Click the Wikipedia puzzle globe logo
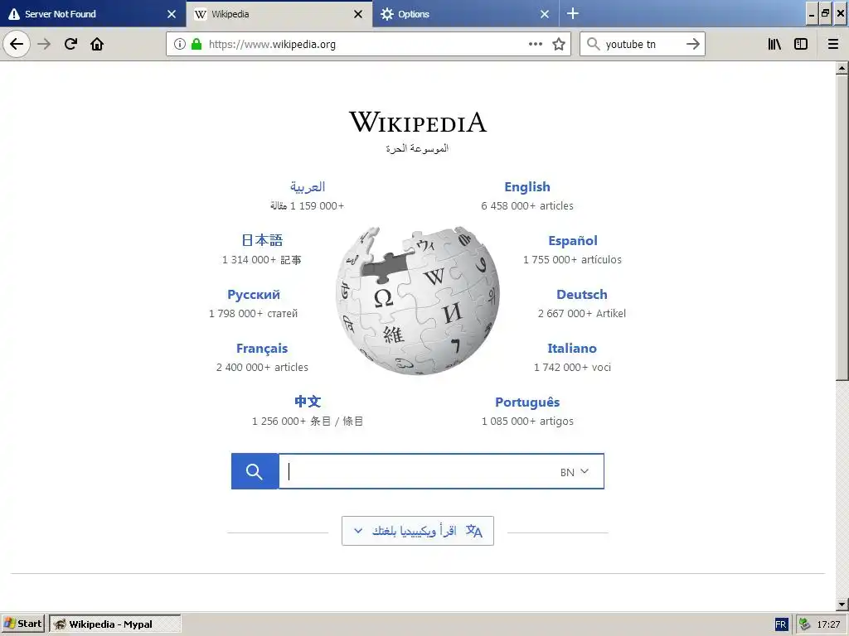The image size is (849, 636). (x=418, y=301)
